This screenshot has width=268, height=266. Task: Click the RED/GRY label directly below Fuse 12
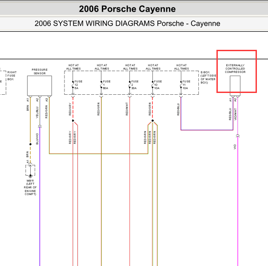coord(70,109)
